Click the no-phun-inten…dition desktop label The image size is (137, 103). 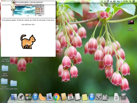coord(5,60)
